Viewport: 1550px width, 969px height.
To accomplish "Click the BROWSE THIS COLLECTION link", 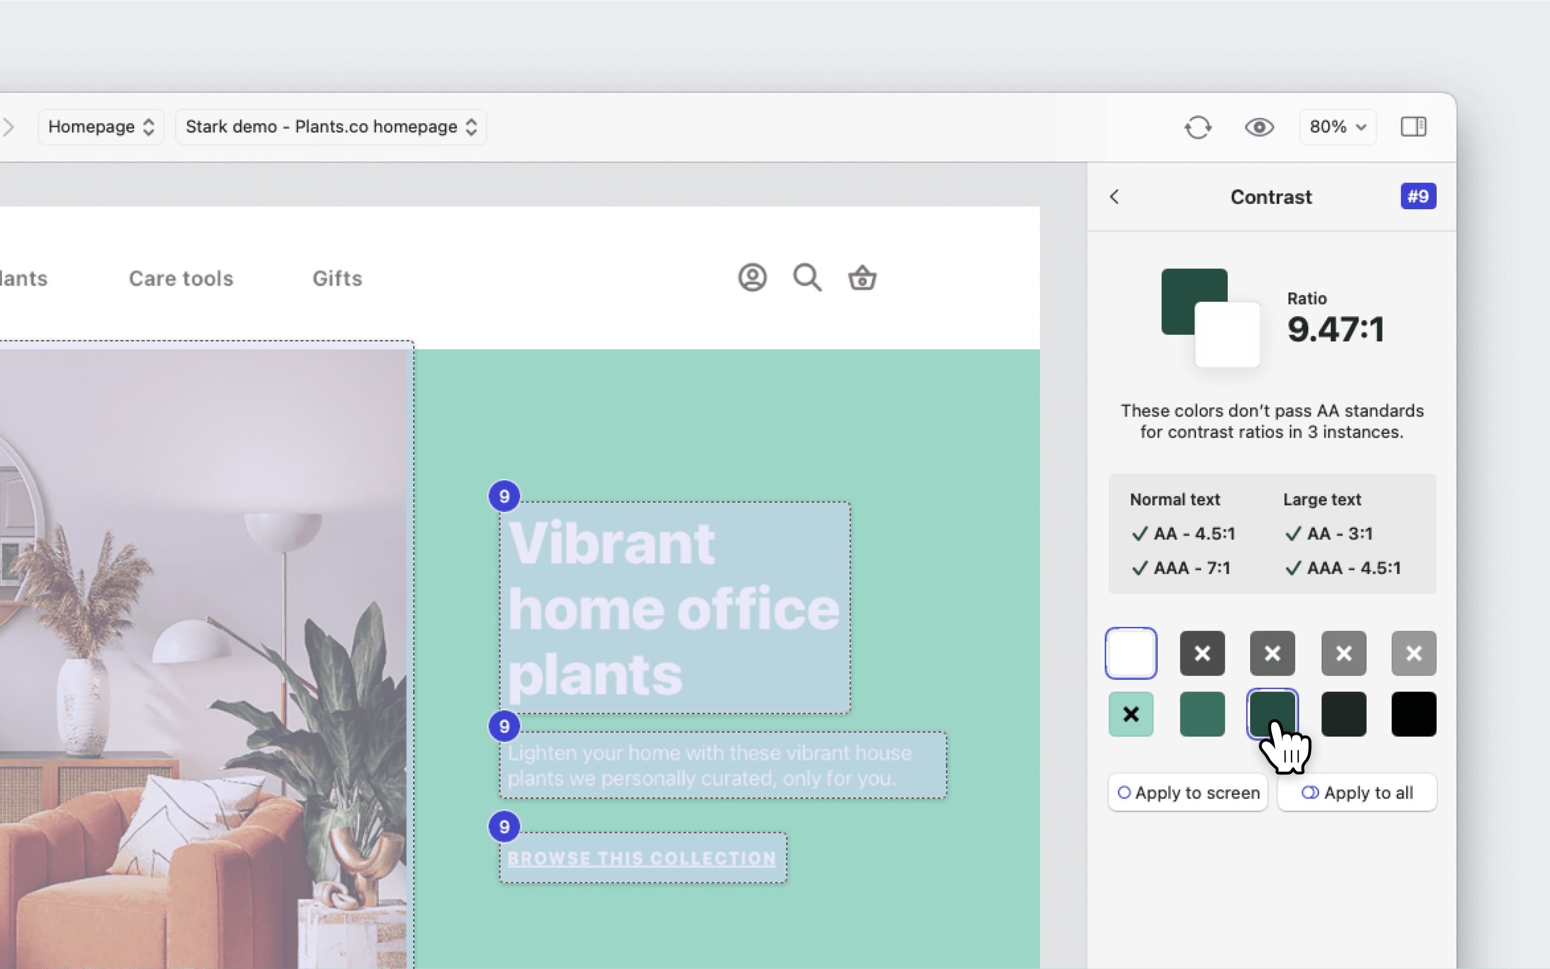I will pos(642,859).
